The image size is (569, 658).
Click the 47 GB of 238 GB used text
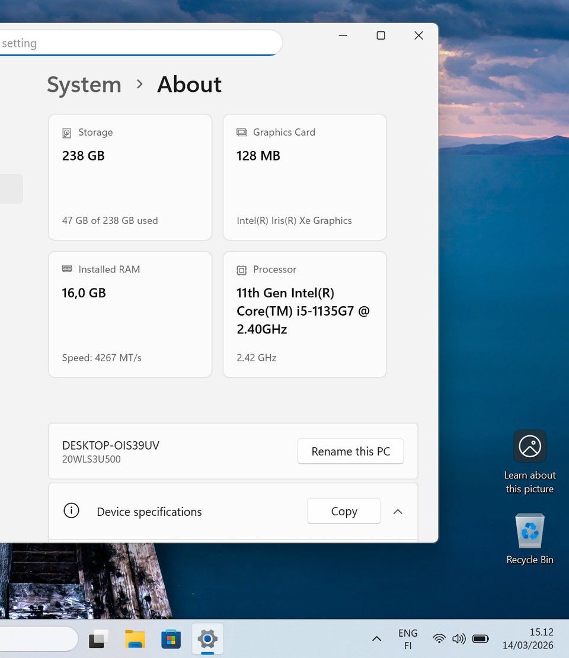[x=110, y=220]
